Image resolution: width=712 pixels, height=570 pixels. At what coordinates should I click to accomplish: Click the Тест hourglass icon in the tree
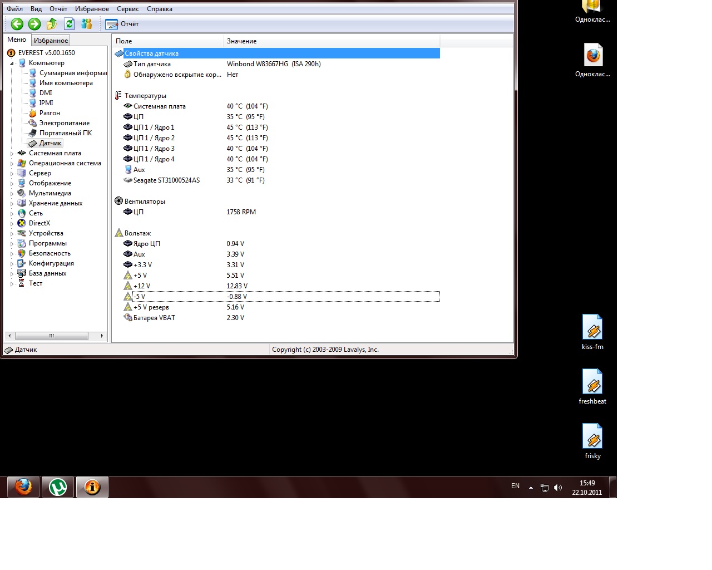point(22,283)
